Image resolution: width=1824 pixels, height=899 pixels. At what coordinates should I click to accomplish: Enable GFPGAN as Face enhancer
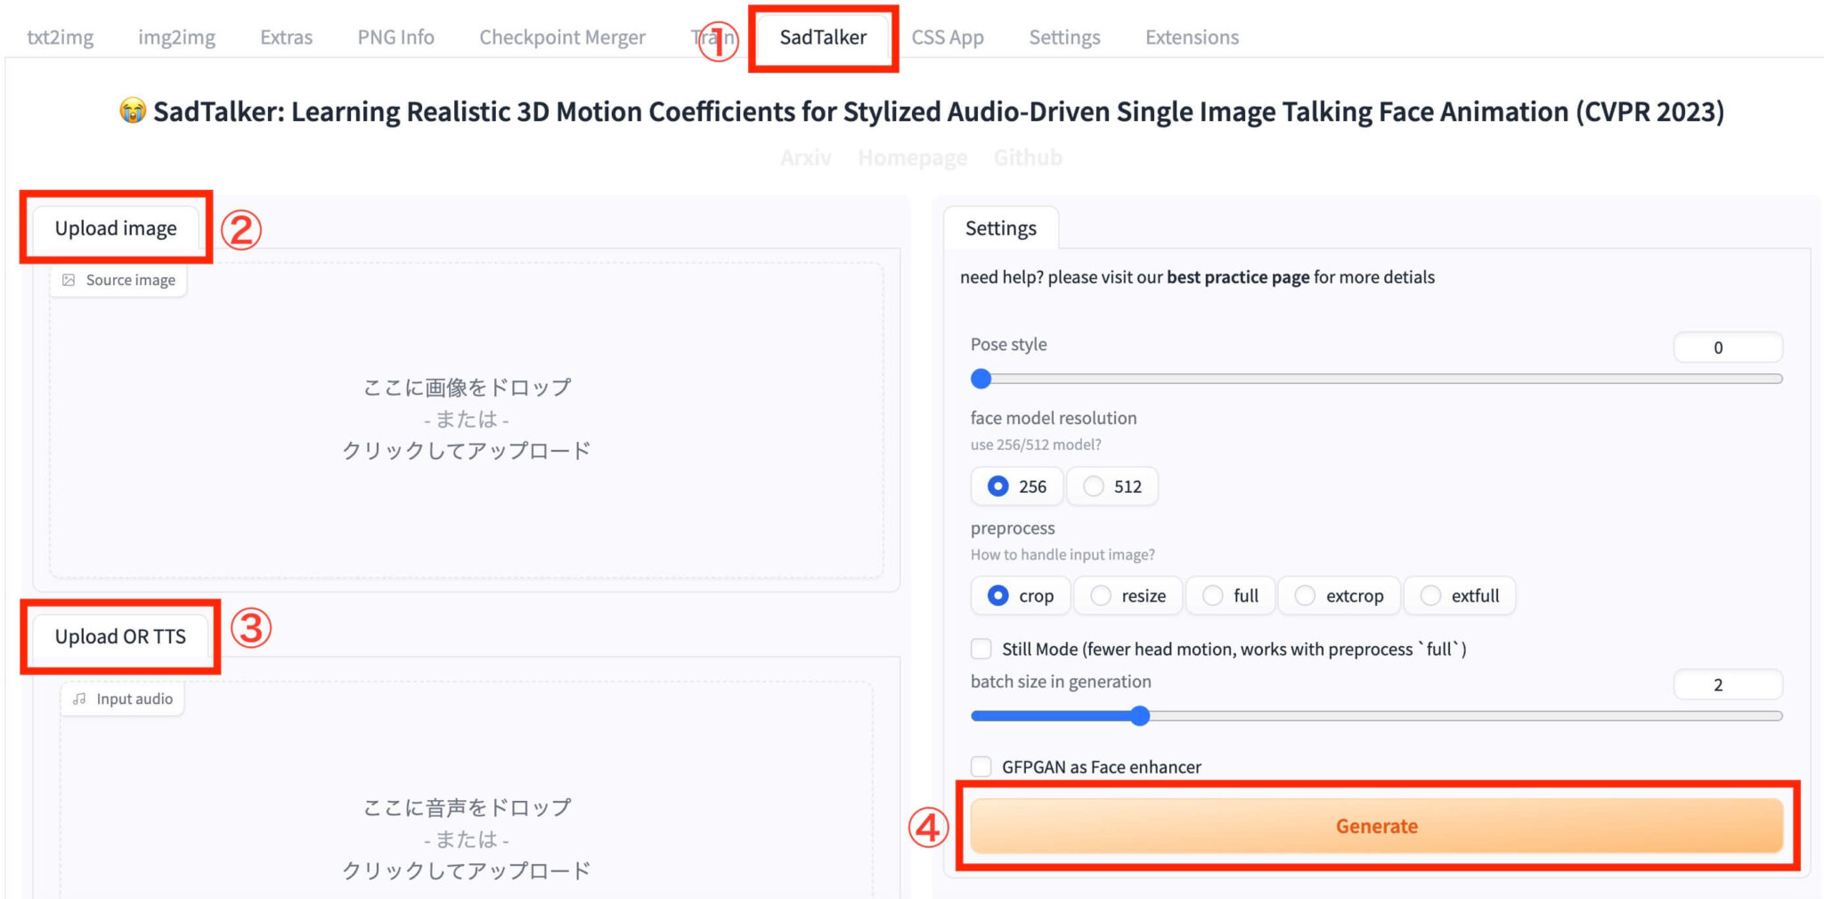click(981, 766)
